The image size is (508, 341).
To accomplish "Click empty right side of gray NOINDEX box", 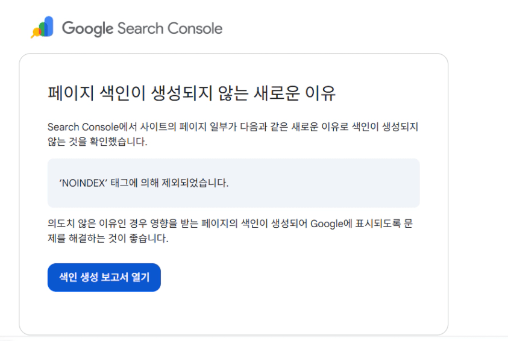I will tap(324, 183).
